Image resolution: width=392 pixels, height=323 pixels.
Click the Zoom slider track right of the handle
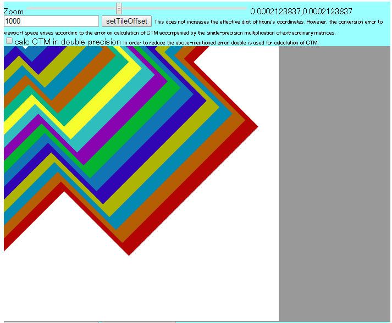(181, 9)
